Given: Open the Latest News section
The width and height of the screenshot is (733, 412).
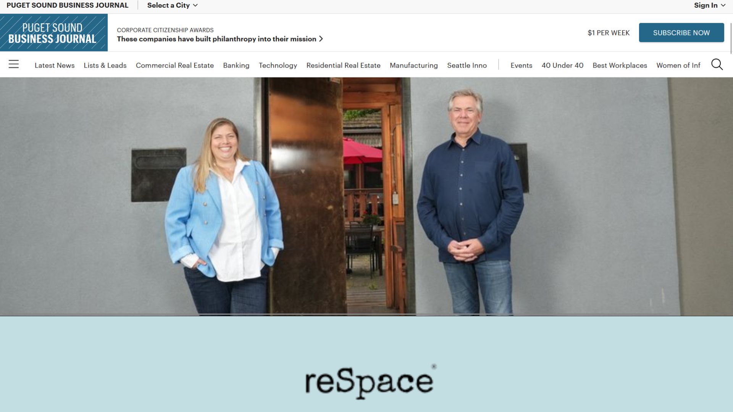Looking at the screenshot, I should (x=55, y=65).
